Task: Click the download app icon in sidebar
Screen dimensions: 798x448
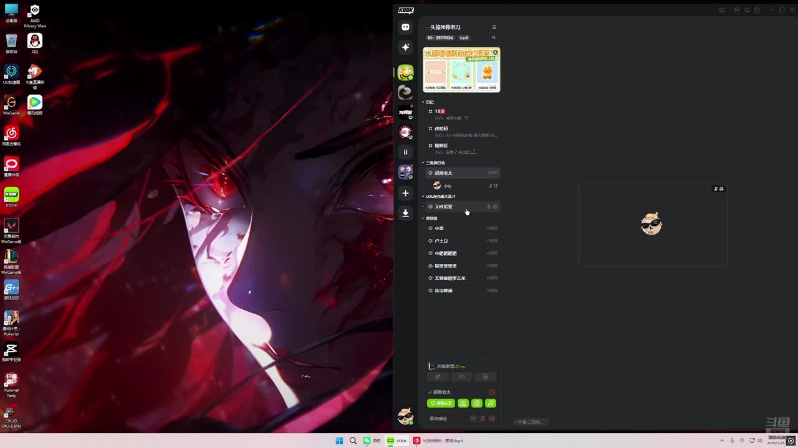Action: click(405, 213)
